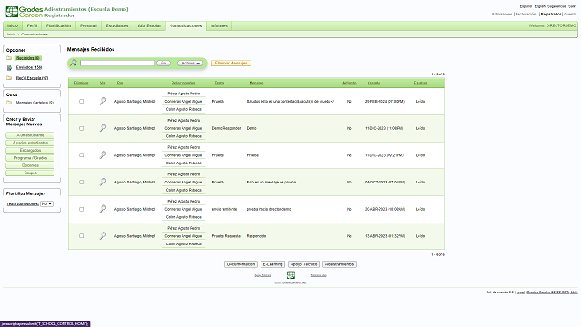
Task: Open the Año Escolar tab
Action: (x=149, y=25)
